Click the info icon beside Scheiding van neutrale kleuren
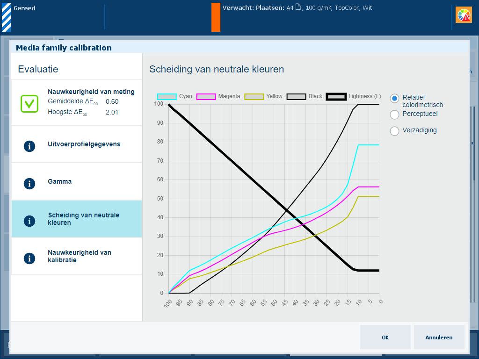Viewport: 479px width, 359px height. [29, 221]
